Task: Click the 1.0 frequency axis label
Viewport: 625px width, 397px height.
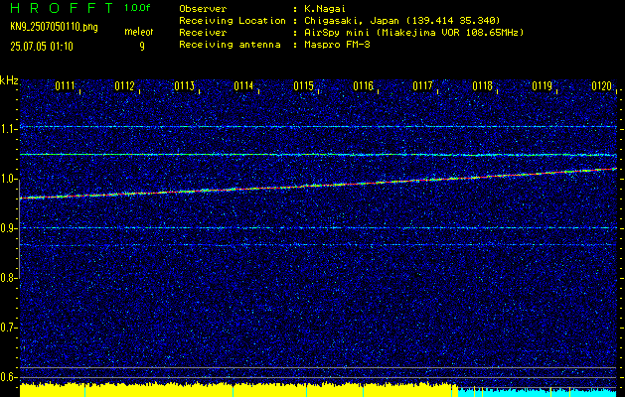Action: click(x=8, y=179)
